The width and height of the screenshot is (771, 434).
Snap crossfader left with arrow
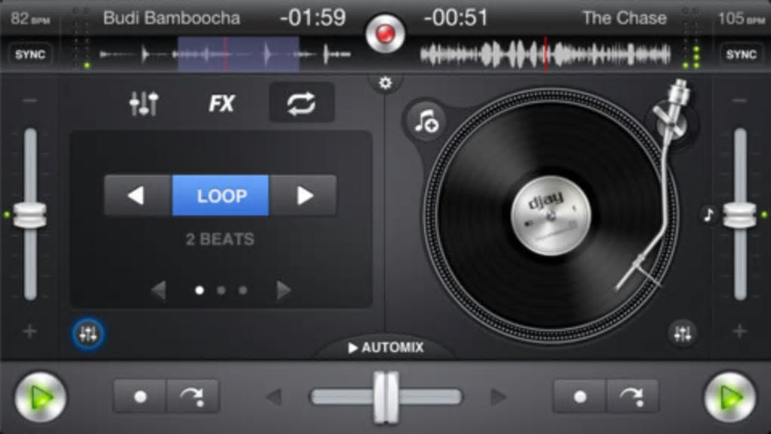click(x=274, y=397)
